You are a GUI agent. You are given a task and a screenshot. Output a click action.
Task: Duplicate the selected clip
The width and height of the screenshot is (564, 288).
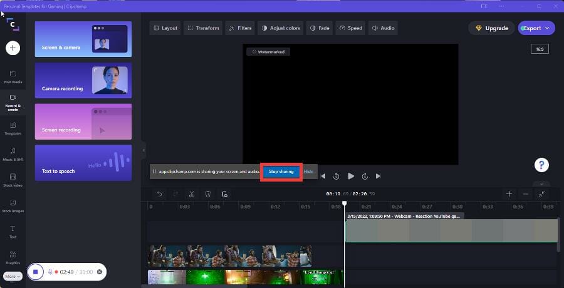pyautogui.click(x=224, y=194)
